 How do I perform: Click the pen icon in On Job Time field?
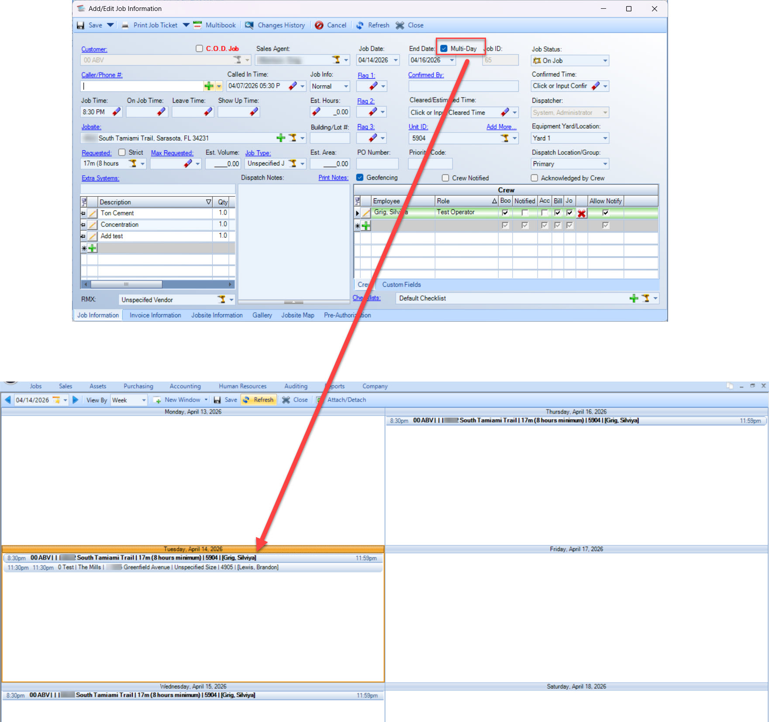[161, 112]
